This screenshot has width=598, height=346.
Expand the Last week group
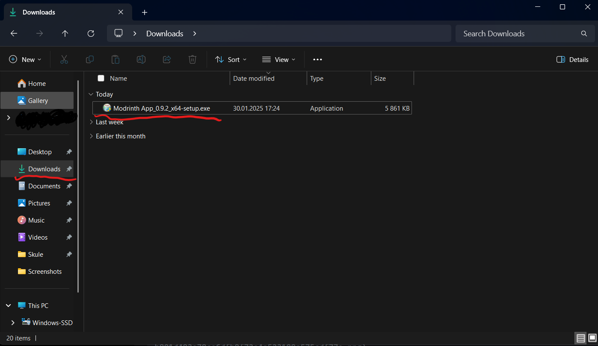point(91,122)
